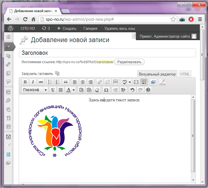Open Dashboard home sidebar icon
208x188 pixels.
8,36
